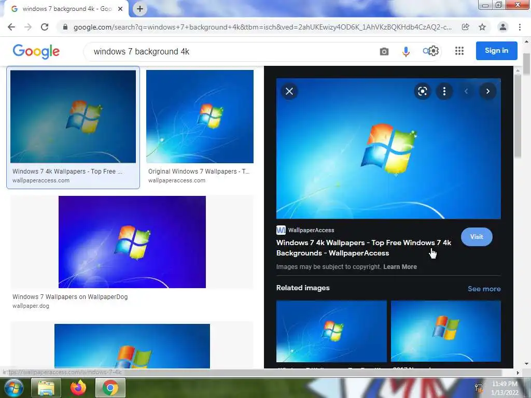Open first related image thumbnail
The image size is (531, 398).
pyautogui.click(x=331, y=331)
